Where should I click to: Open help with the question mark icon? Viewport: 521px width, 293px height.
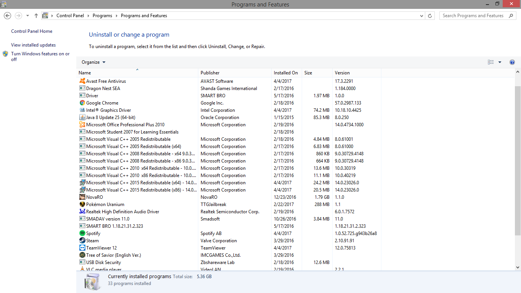pyautogui.click(x=512, y=62)
